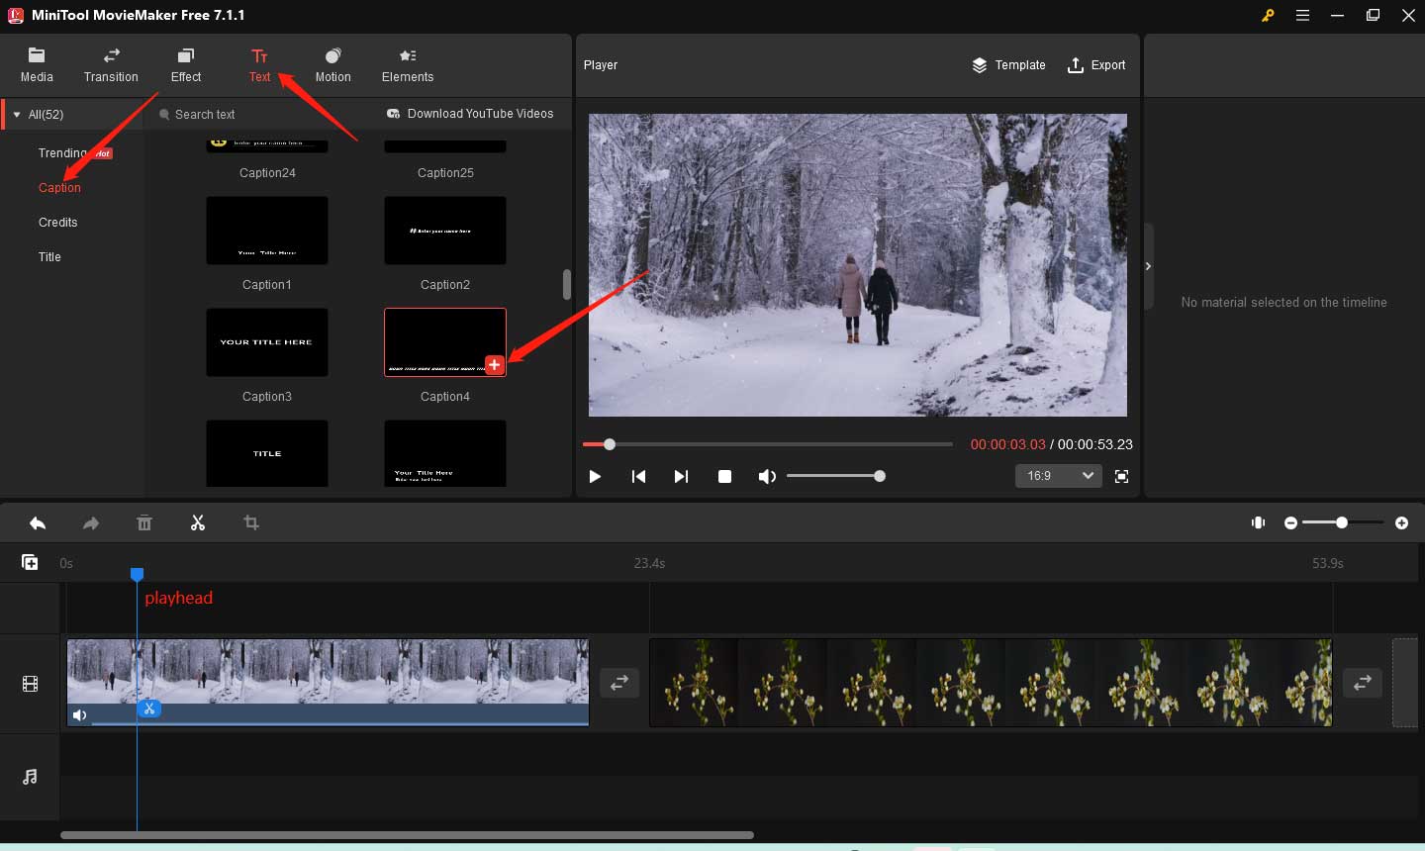Open the 16:9 aspect ratio dropdown
This screenshot has width=1425, height=851.
[1058, 476]
